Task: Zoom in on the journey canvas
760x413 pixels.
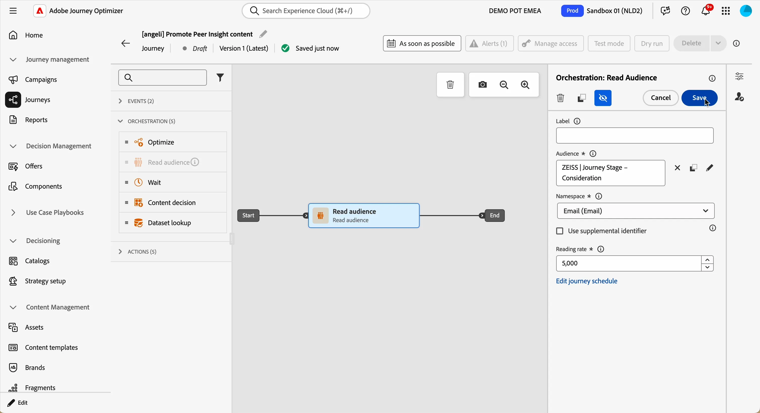Action: (525, 85)
